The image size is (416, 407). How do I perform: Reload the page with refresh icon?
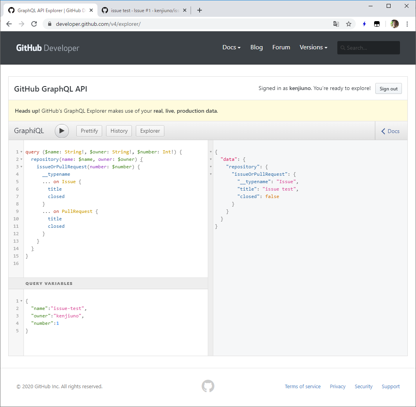click(x=34, y=24)
